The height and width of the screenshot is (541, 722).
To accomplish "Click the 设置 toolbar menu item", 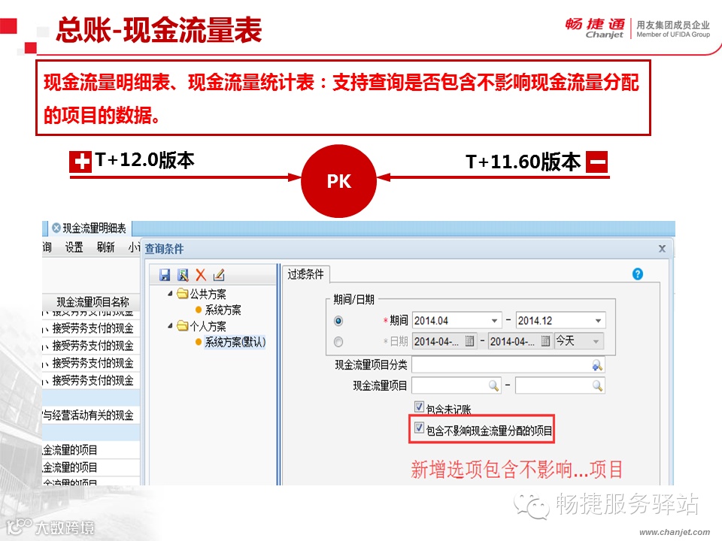I will [74, 247].
